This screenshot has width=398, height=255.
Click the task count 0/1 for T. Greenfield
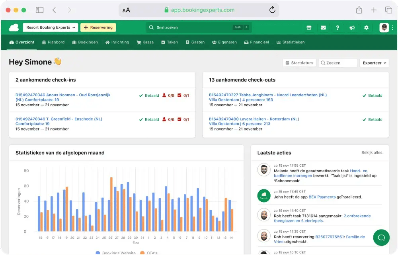(x=183, y=119)
